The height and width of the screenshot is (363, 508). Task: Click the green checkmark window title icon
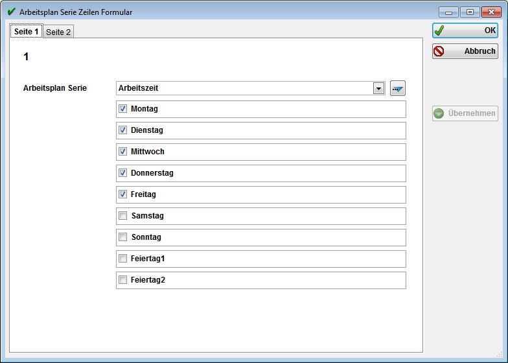12,12
